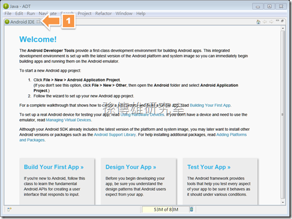Open the Building Your First App link
Image resolution: width=292 pixels, height=219 pixels.
tap(210, 105)
